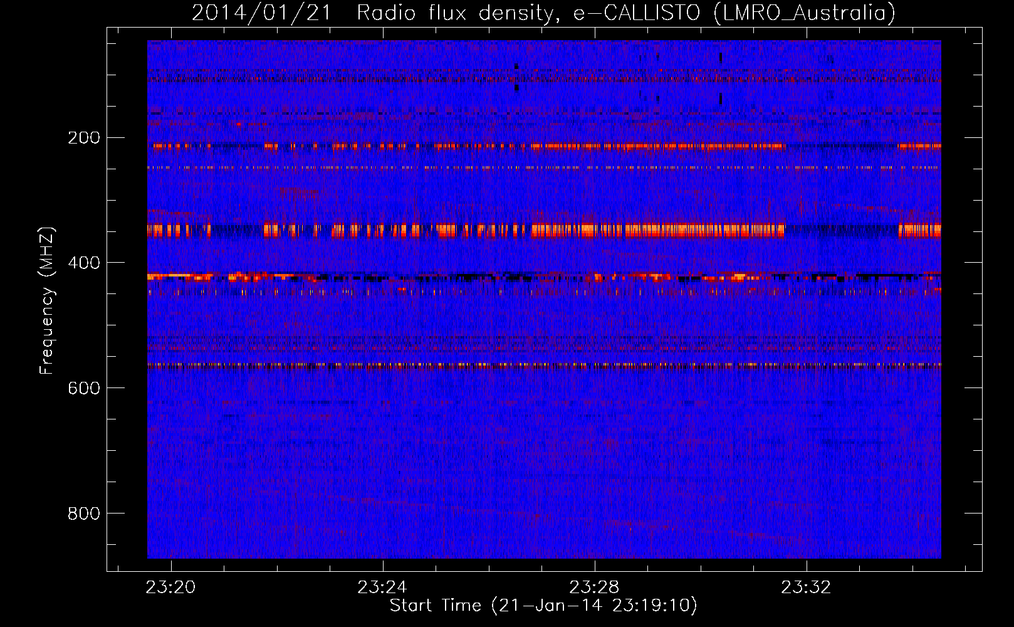Click the 23:24 time tick label
The height and width of the screenshot is (627, 1014).
pos(382,587)
